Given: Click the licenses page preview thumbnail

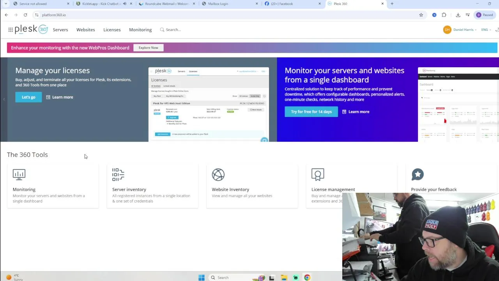Looking at the screenshot, I should [x=209, y=105].
